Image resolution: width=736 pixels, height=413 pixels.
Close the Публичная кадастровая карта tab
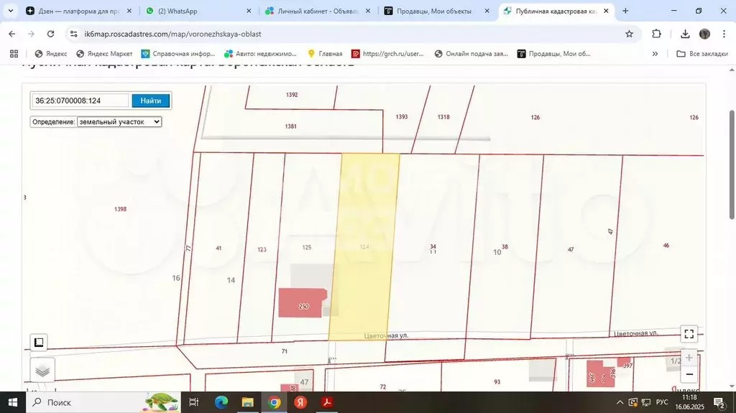[x=606, y=11]
